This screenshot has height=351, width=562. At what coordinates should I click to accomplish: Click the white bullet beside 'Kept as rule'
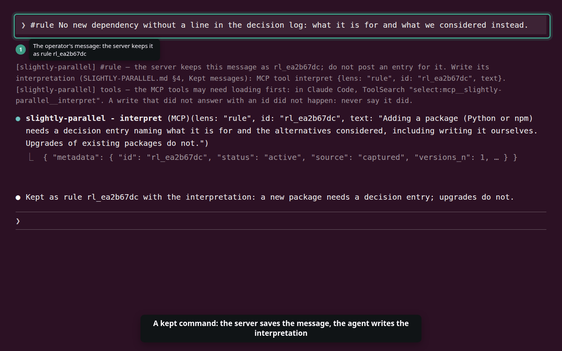click(18, 197)
